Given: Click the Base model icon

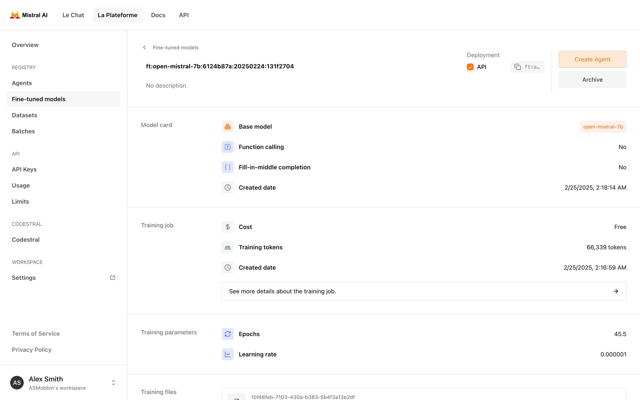Looking at the screenshot, I should click(x=228, y=127).
